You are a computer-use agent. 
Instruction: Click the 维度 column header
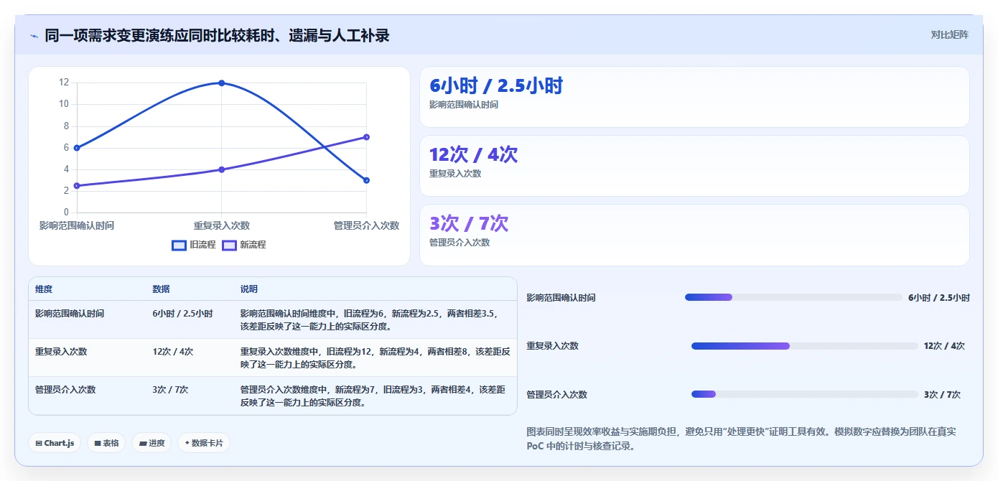(x=44, y=289)
